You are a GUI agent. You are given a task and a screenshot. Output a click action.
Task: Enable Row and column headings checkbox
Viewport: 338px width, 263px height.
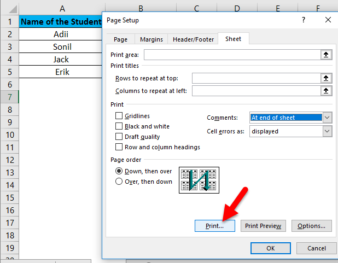click(119, 147)
